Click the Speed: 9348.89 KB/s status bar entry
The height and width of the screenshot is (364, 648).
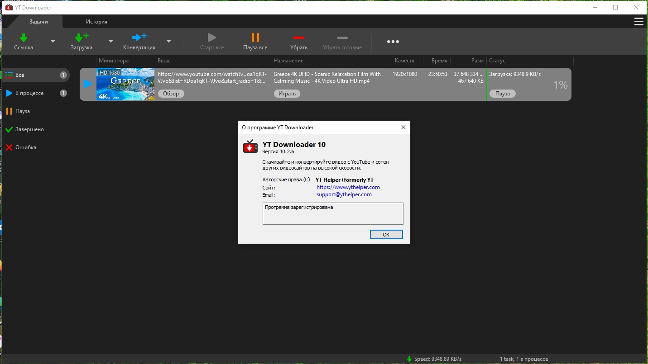438,359
